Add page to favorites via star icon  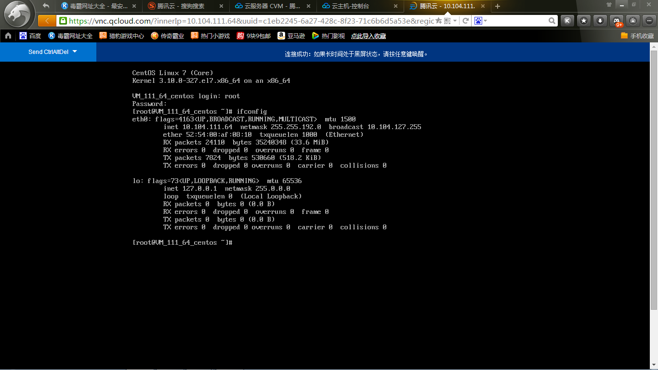point(438,21)
